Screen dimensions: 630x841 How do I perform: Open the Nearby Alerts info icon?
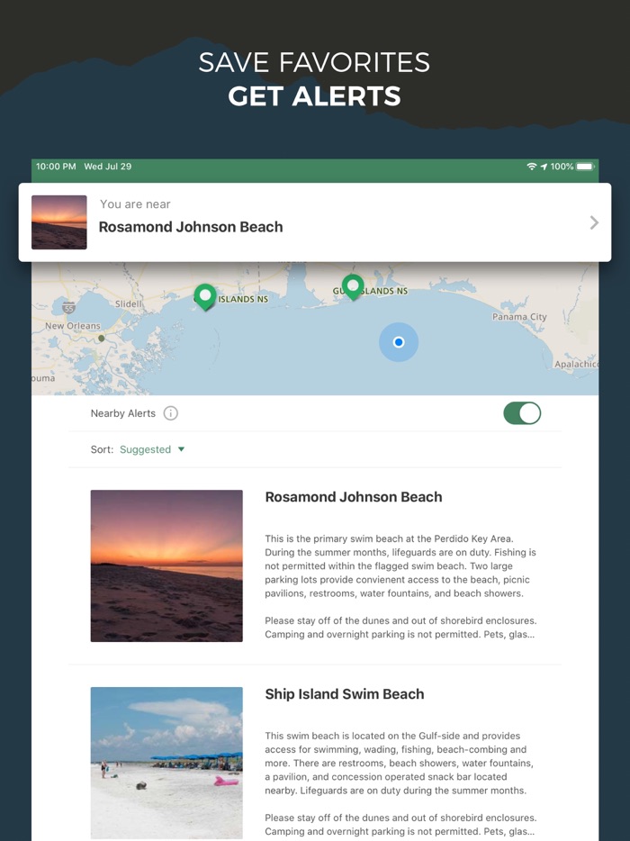click(170, 413)
